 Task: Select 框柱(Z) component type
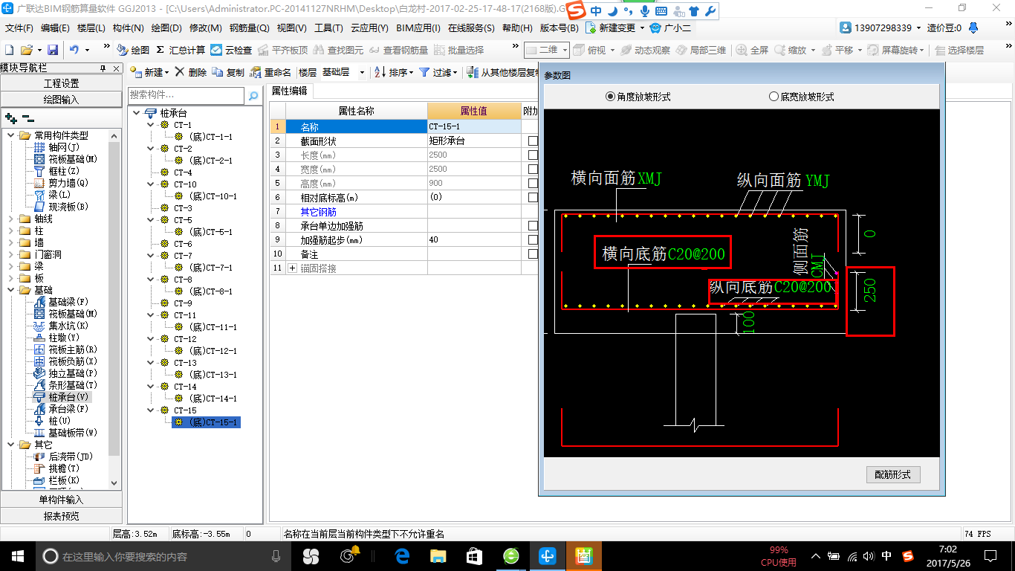(x=57, y=171)
